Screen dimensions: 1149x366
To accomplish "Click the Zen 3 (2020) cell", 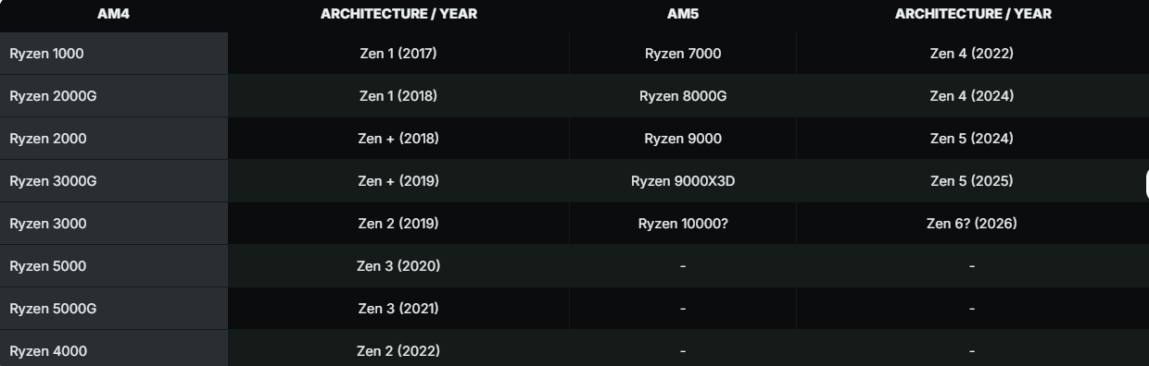I will pos(398,266).
